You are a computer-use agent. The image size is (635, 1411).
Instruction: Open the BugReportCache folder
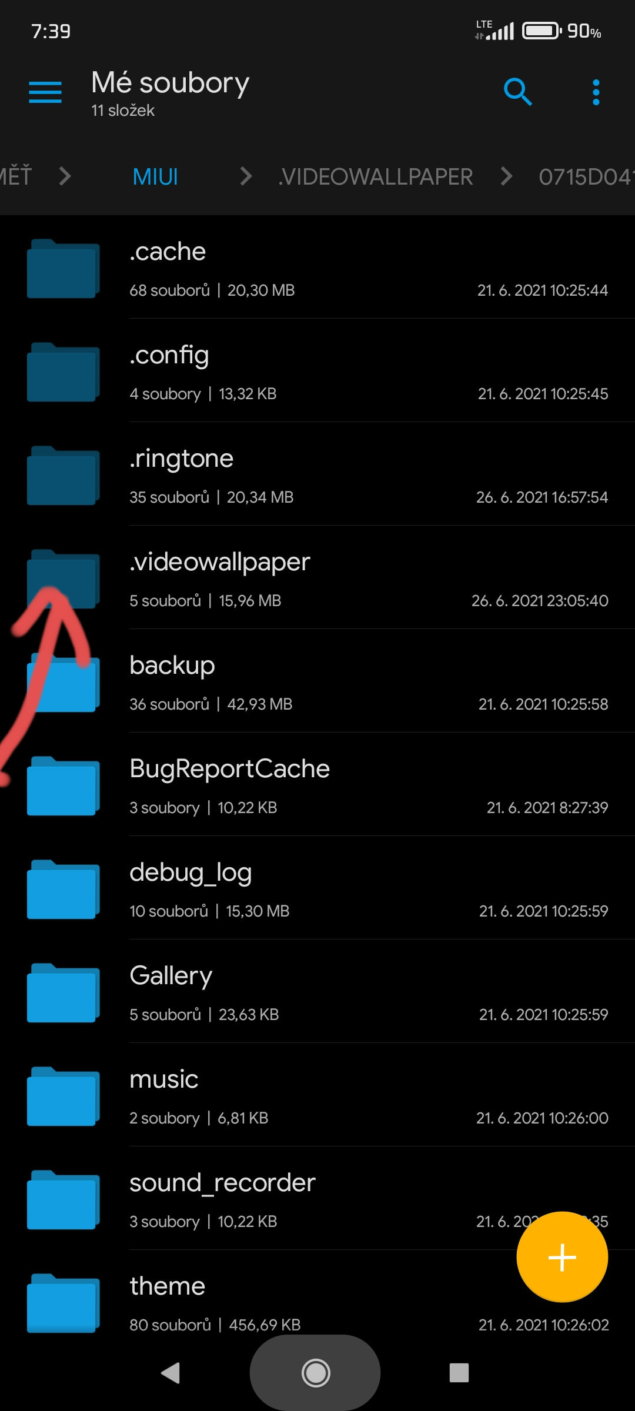[317, 784]
